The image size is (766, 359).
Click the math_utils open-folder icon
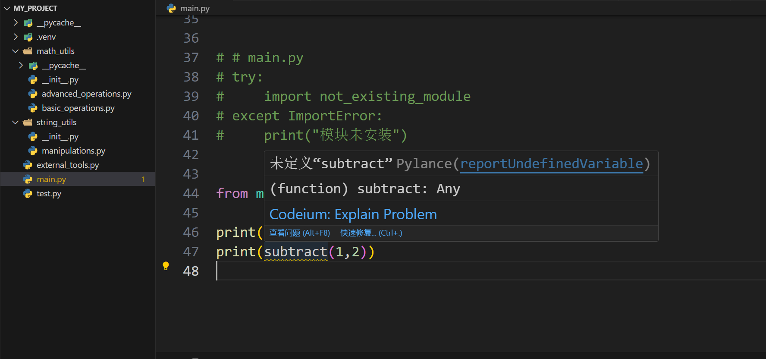pyautogui.click(x=28, y=51)
